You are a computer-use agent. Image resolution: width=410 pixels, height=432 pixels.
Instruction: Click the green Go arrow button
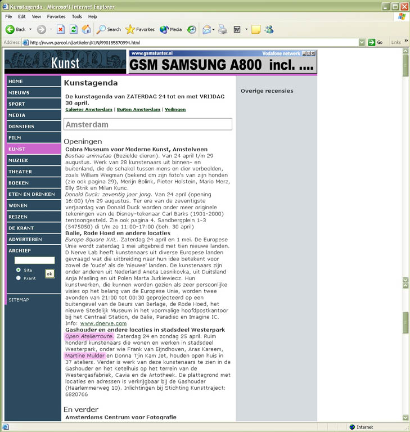[372, 42]
